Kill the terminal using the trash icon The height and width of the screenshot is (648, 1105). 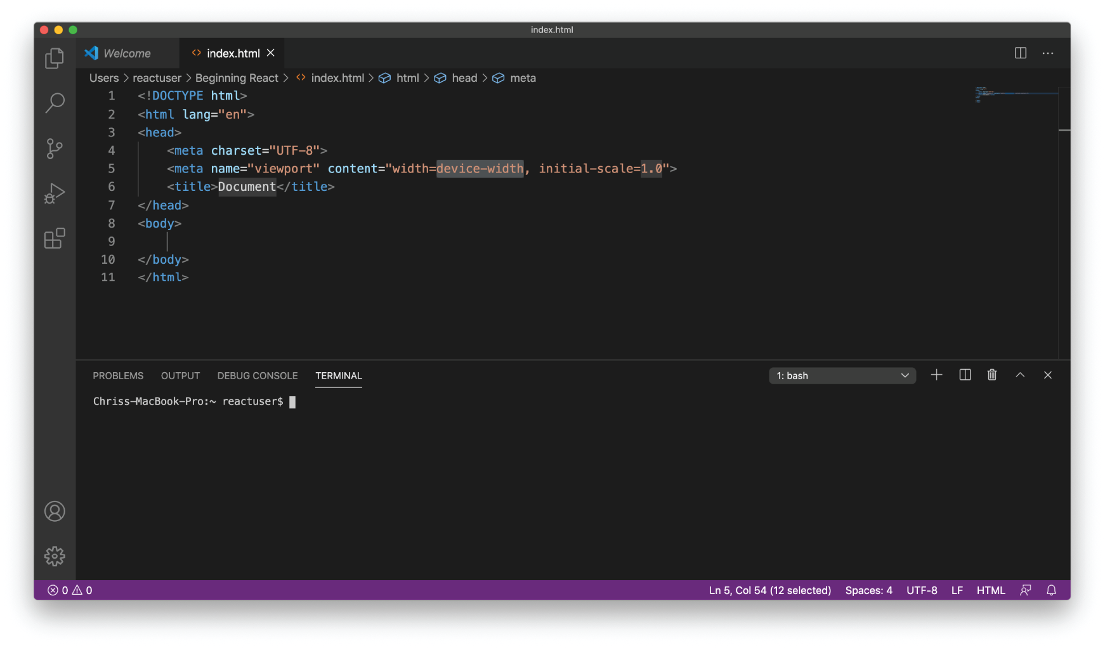coord(992,375)
